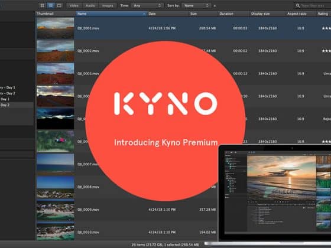Image resolution: width=331 pixels, height=248 pixels.
Task: Click the DJI_0001.mov file name
Action: (x=88, y=28)
